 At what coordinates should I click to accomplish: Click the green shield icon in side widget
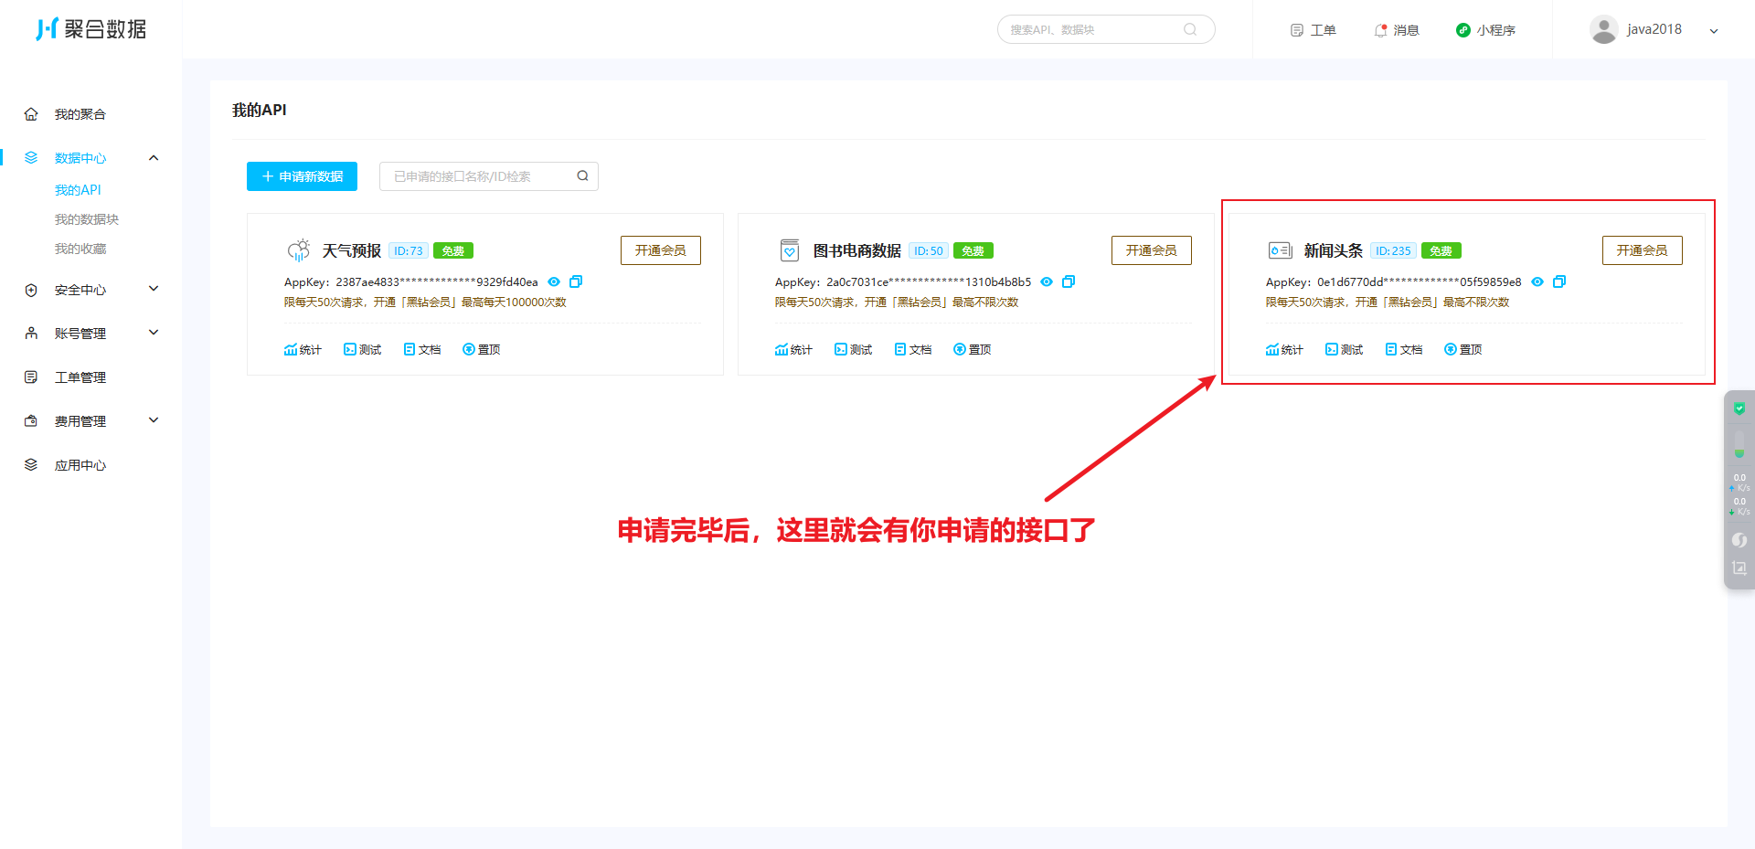[1739, 409]
